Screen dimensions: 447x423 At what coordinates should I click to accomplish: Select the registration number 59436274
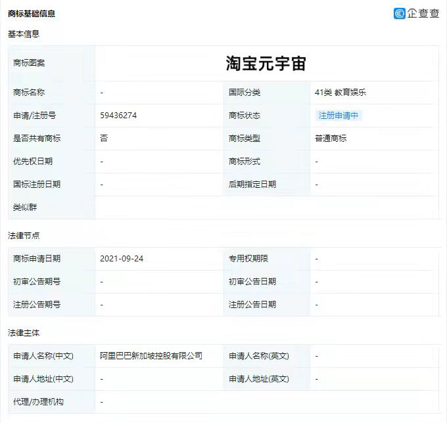tap(118, 116)
